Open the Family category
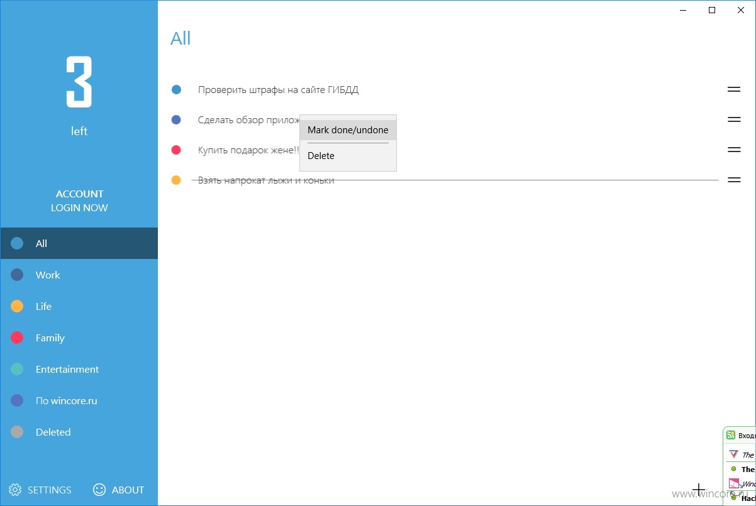756x506 pixels. (79, 338)
